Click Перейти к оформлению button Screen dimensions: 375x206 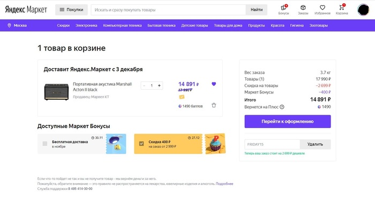(288, 122)
